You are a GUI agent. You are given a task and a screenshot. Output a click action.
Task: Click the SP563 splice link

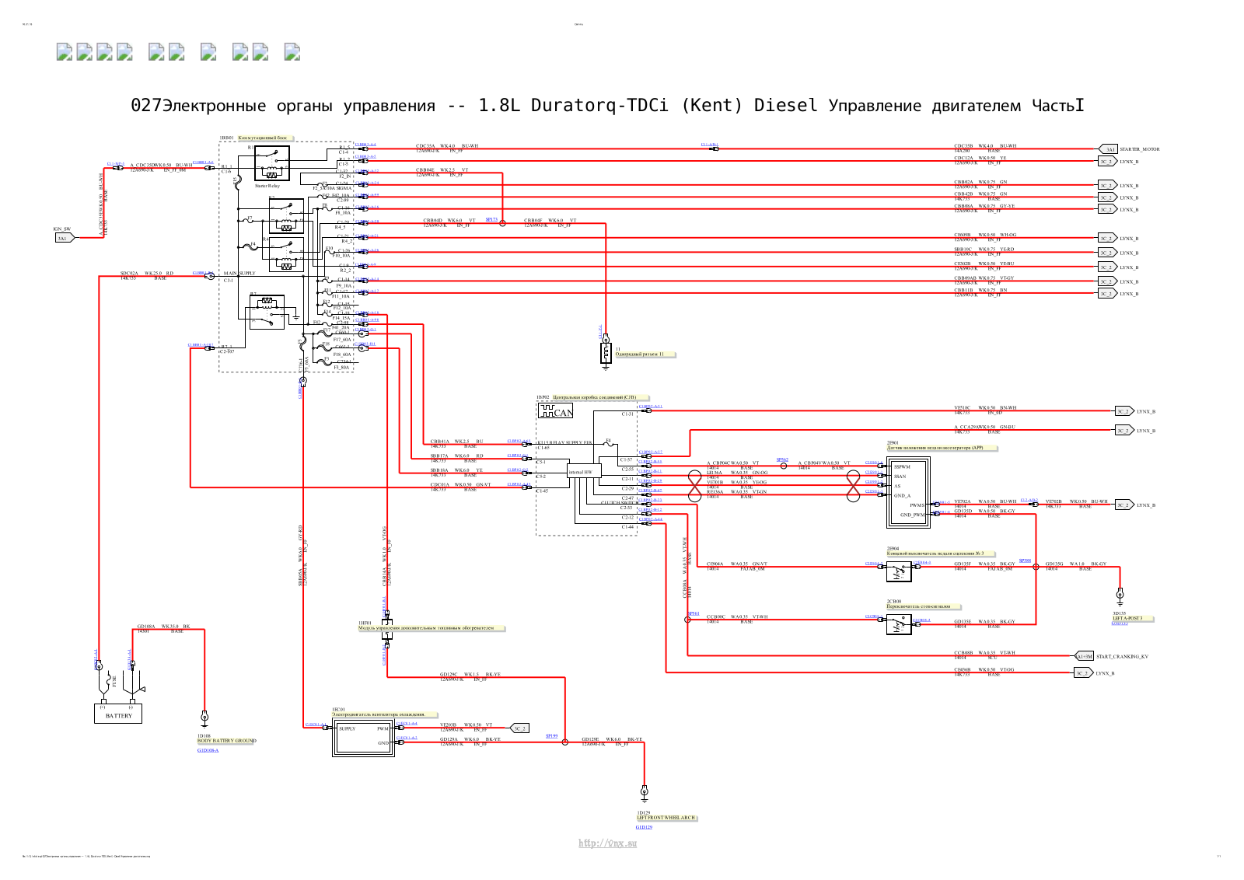(x=693, y=613)
